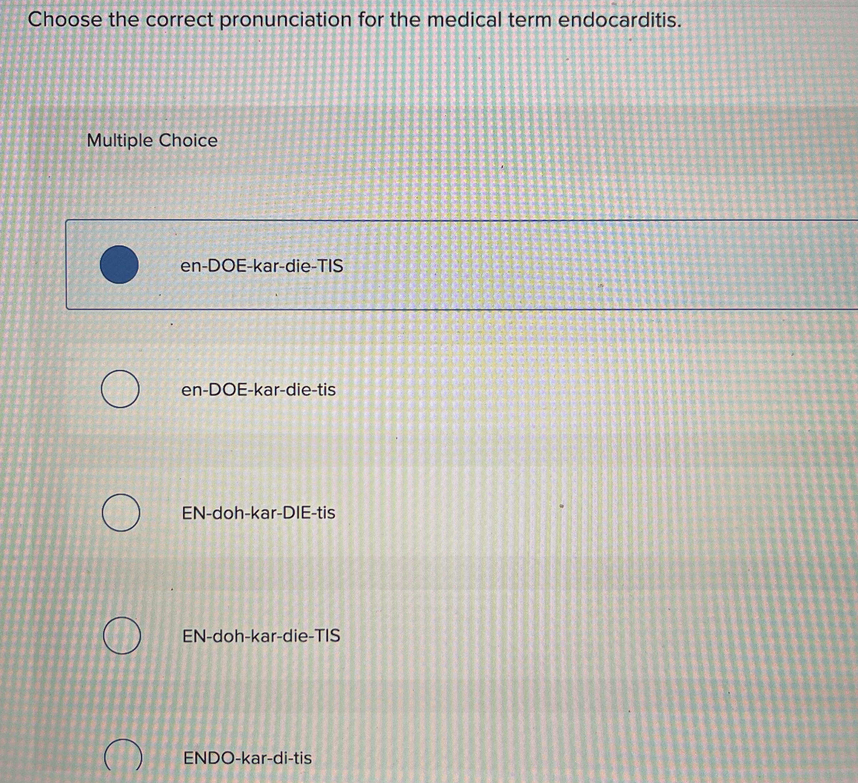Mark the EN-doh-kar-die-TIS radio circle
Screen dimensions: 858x783
click(122, 635)
